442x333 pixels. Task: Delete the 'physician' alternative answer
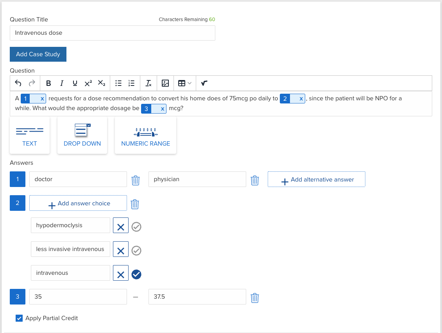255,180
